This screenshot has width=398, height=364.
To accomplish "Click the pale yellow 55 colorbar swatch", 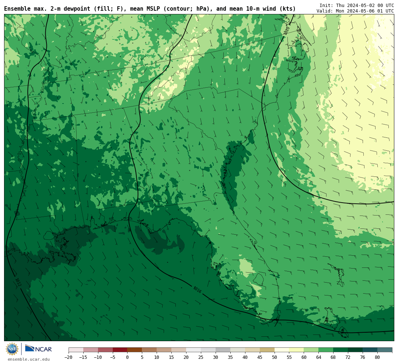I will tap(296, 350).
